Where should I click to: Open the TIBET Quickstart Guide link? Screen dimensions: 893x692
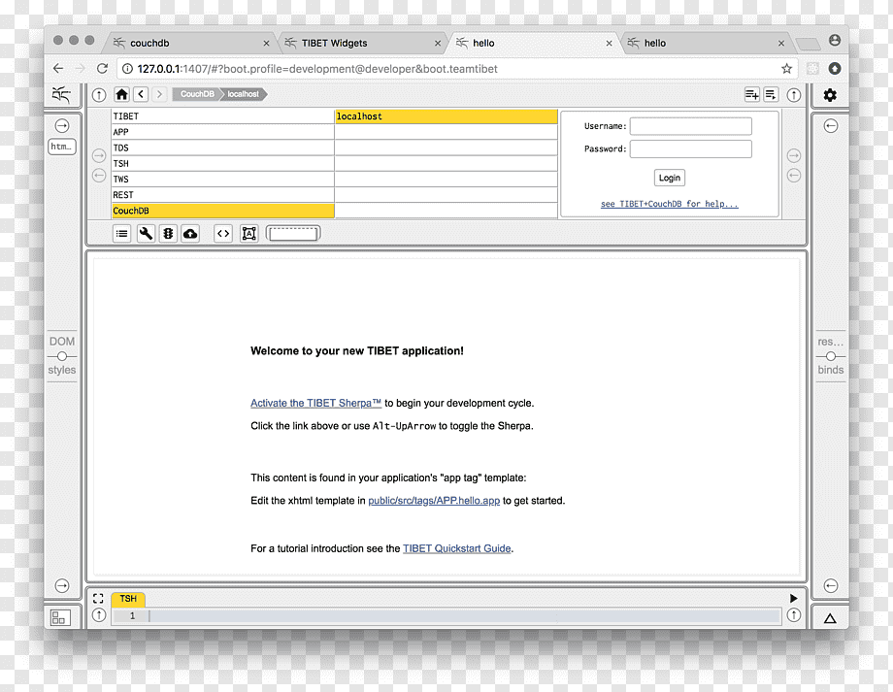click(x=457, y=548)
